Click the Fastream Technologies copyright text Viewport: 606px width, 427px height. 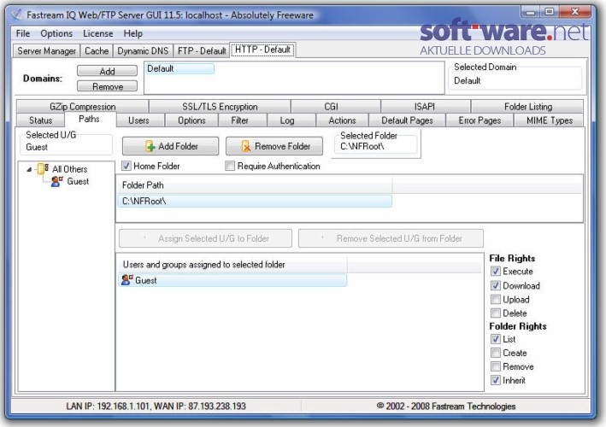446,407
